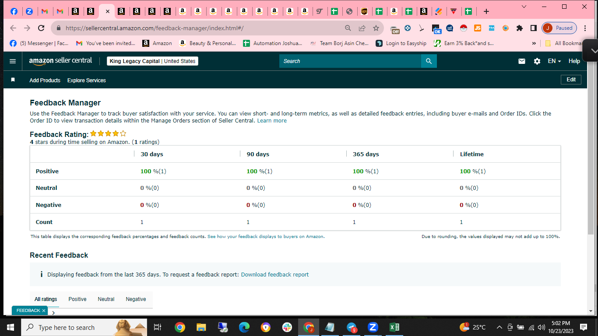Click the search magnifier button
Viewport: 598px width, 336px height.
(x=429, y=61)
